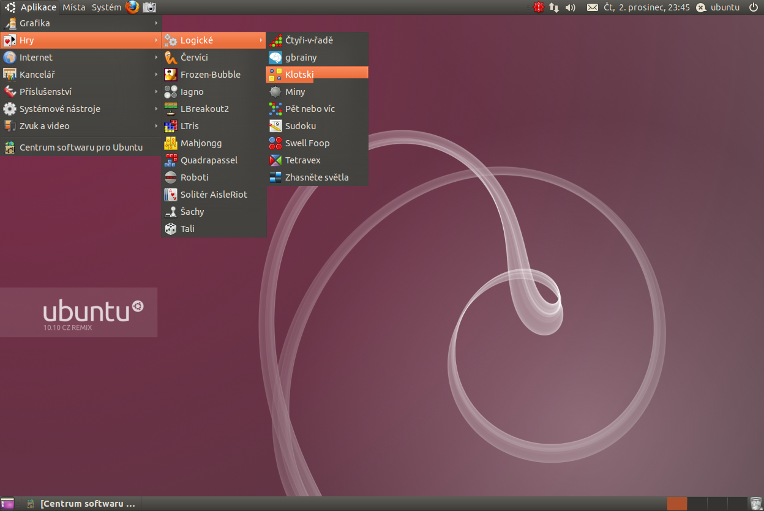
Task: Click the Červíci worm icon
Action: tap(171, 58)
